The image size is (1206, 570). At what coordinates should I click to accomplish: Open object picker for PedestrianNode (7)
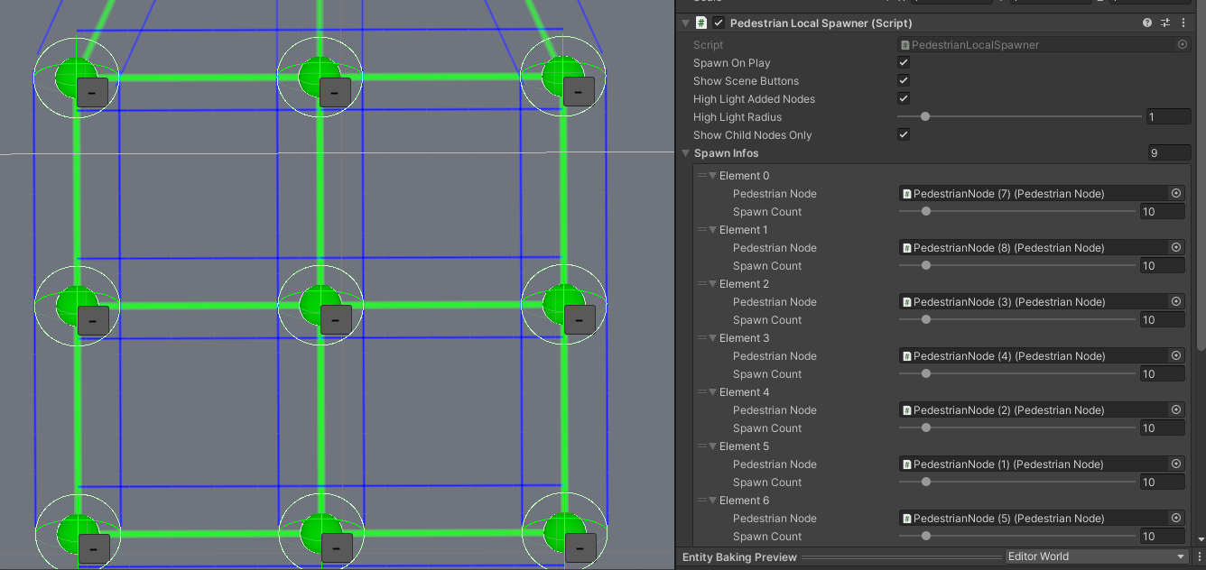click(1176, 193)
